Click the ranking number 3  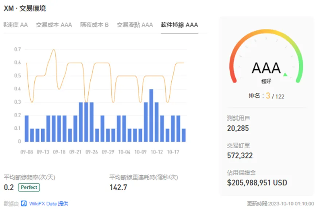click(x=268, y=96)
